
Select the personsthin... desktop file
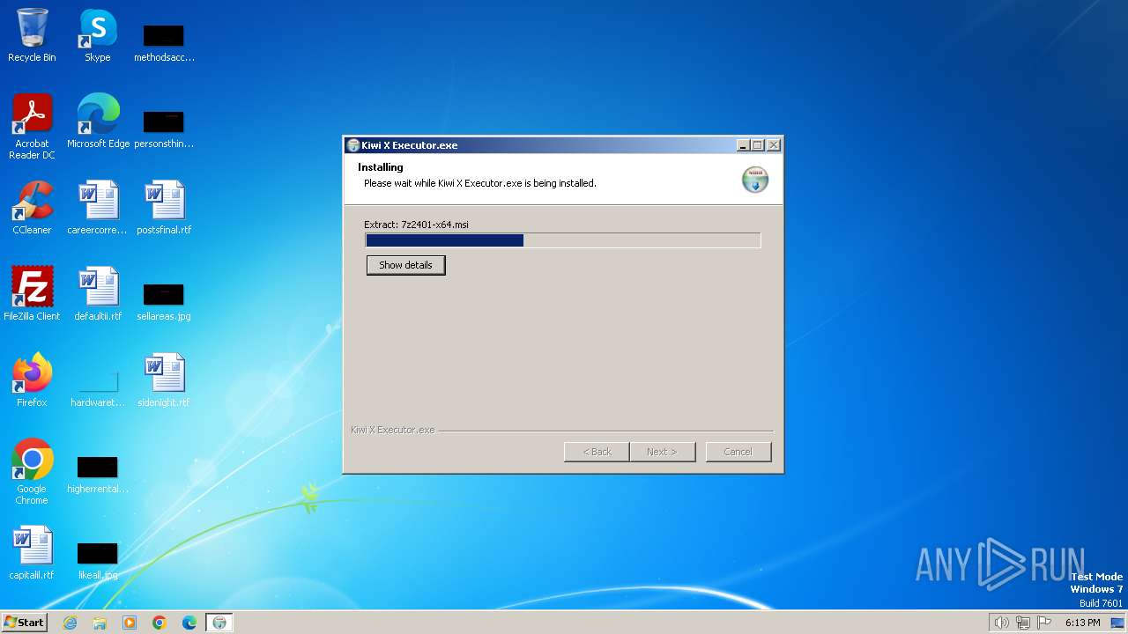[x=164, y=129]
